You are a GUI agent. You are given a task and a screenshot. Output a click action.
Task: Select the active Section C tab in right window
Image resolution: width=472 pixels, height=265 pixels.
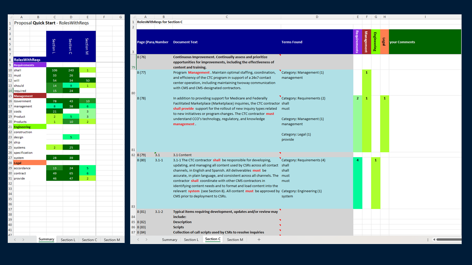click(x=213, y=239)
